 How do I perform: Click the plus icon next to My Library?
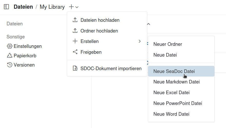71,7
